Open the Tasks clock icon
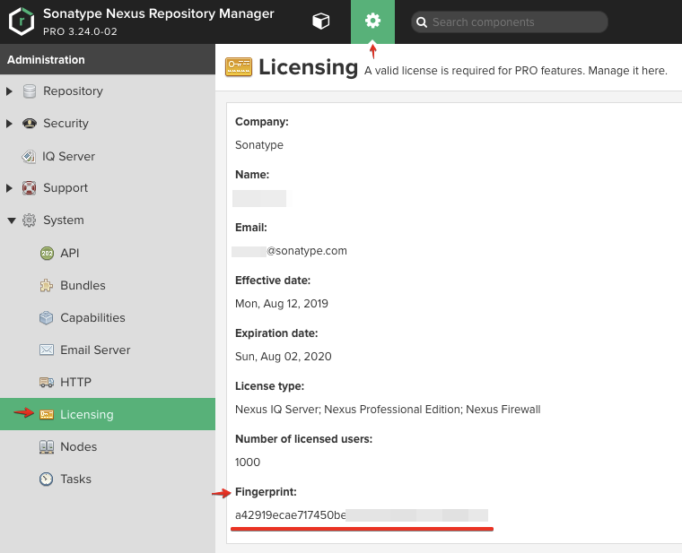682x553 pixels. click(47, 480)
